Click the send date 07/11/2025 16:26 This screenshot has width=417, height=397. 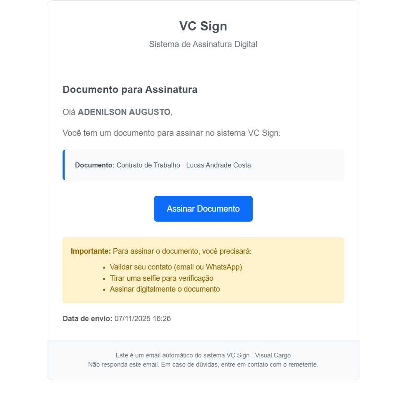[143, 319]
